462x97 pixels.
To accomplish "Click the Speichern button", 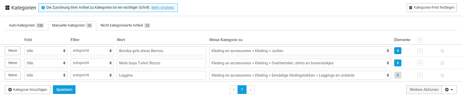I will pyautogui.click(x=64, y=90).
